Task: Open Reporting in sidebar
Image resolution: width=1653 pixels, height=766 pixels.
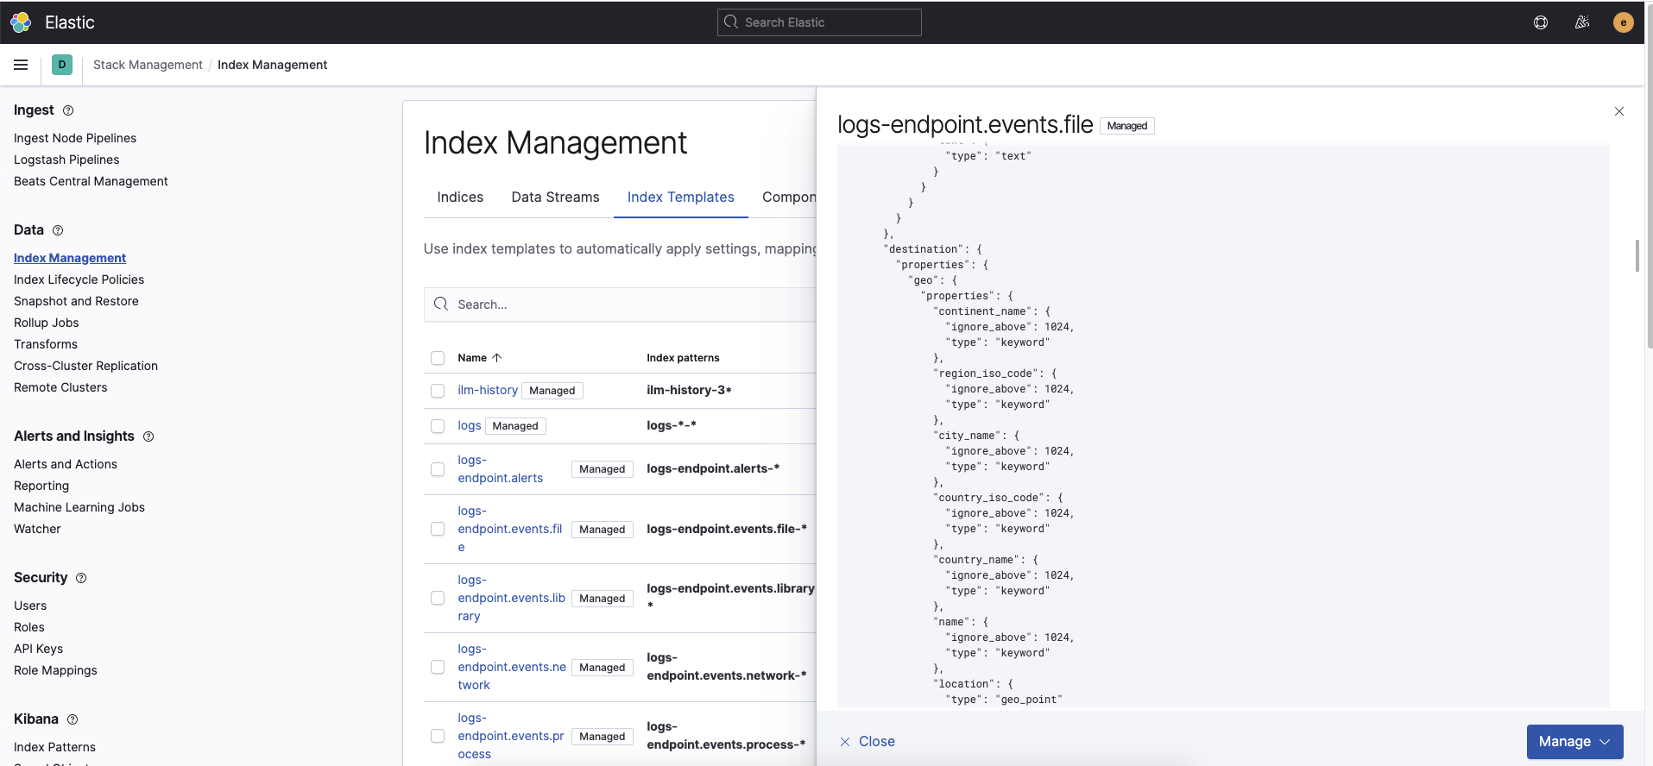Action: [41, 486]
